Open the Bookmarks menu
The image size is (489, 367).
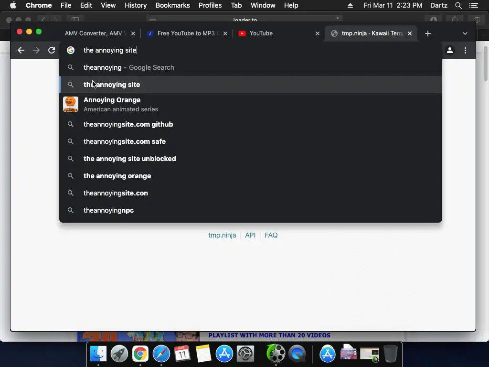[173, 5]
